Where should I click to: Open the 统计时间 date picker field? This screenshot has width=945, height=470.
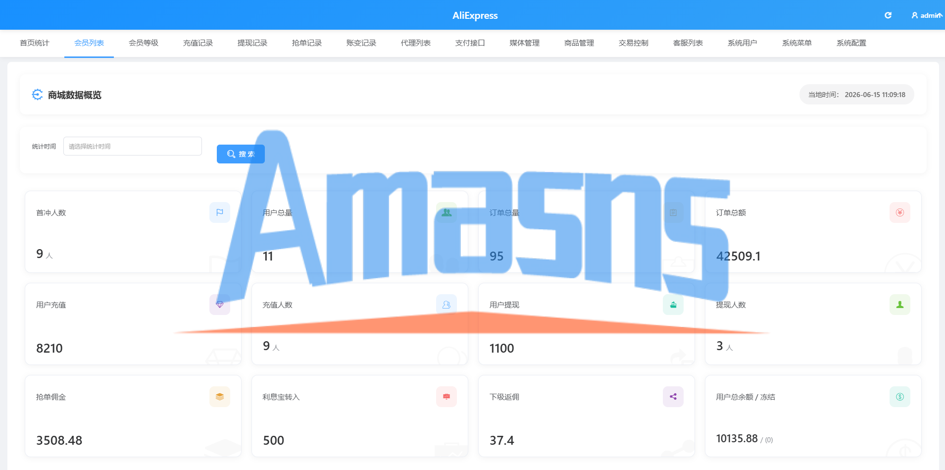tap(133, 146)
